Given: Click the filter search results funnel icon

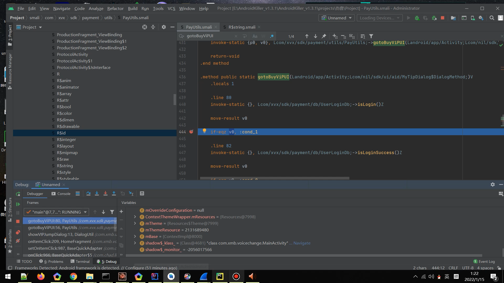Looking at the screenshot, I should (x=371, y=36).
